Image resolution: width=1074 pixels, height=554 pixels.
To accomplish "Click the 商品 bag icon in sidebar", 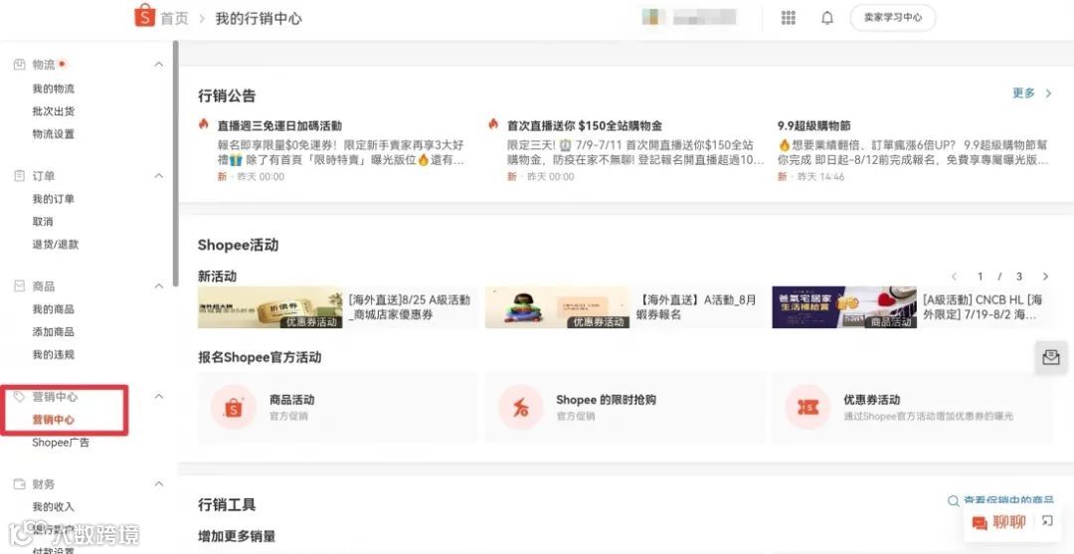I will pos(19,286).
